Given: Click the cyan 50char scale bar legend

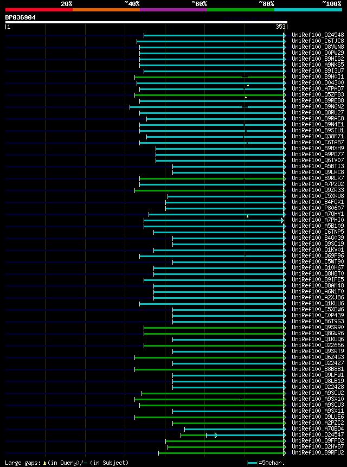Looking at the screenshot, I should (252, 463).
